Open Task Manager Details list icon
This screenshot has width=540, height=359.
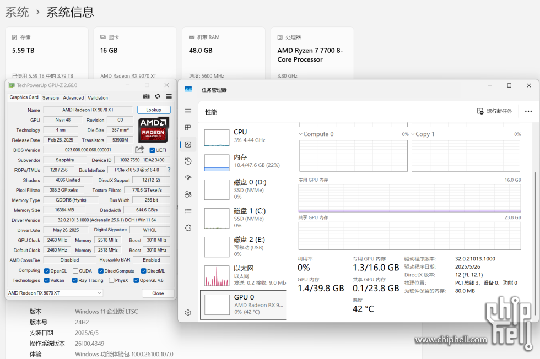click(188, 211)
